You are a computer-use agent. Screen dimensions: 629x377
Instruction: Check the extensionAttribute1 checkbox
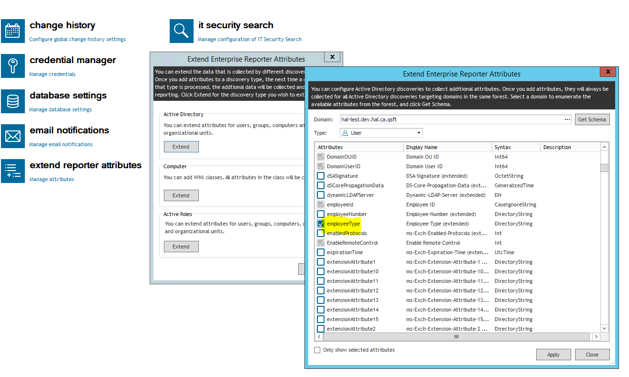(321, 262)
